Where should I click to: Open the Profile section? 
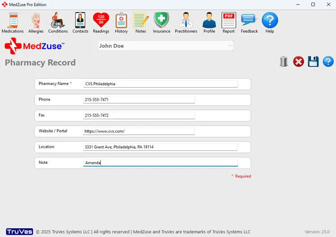click(x=209, y=22)
